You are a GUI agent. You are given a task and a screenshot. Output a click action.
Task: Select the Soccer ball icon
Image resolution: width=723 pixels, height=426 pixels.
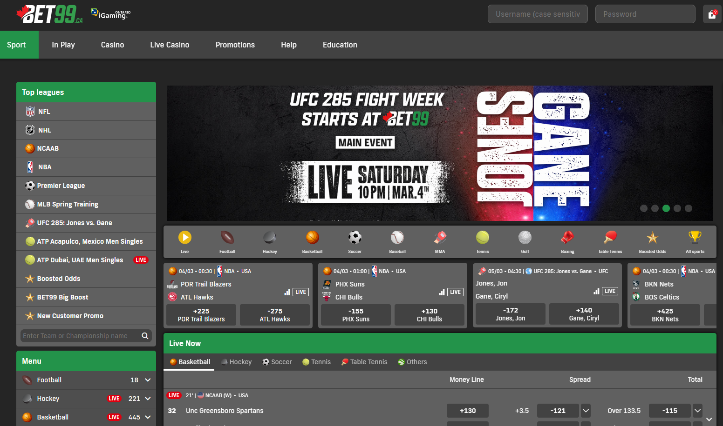coord(355,238)
